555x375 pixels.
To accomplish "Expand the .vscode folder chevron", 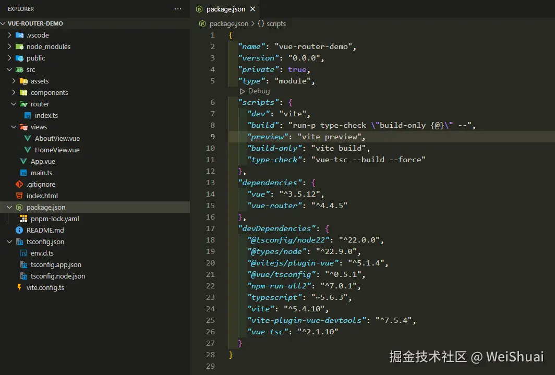I will click(x=9, y=35).
